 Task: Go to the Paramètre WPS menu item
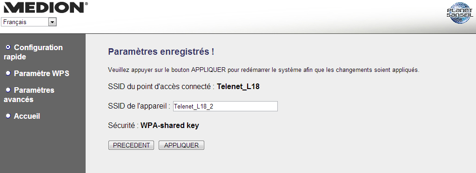(x=41, y=73)
